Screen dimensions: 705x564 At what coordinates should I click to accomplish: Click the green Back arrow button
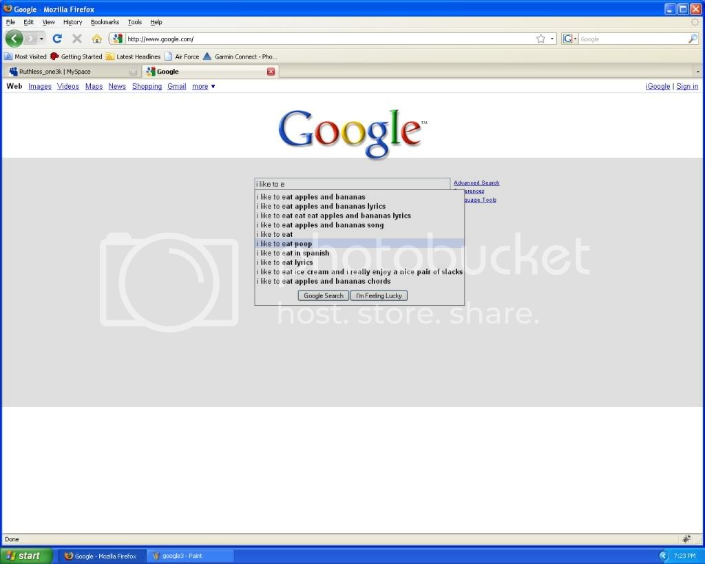pos(14,39)
